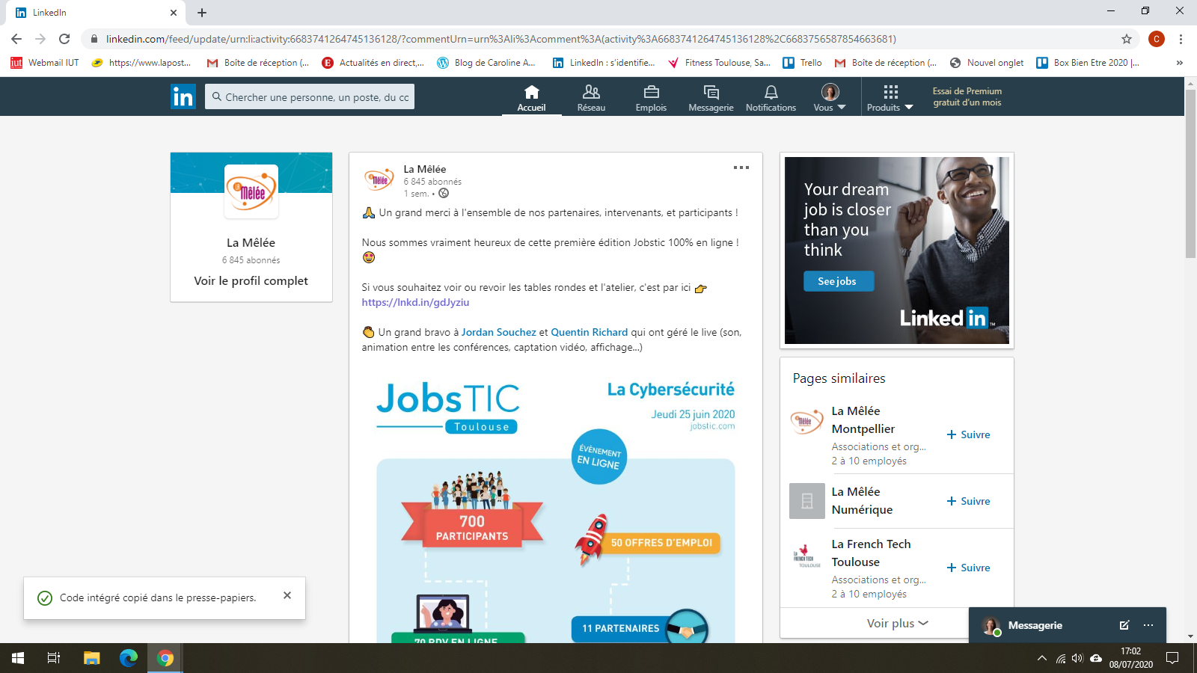Expand the Vous profile dropdown

click(830, 97)
